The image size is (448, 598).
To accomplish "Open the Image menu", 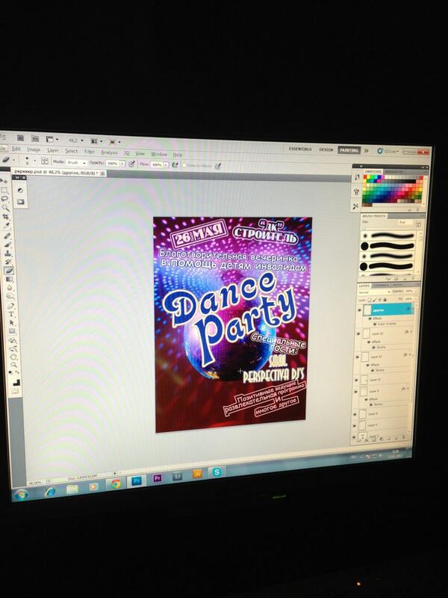I will pyautogui.click(x=34, y=150).
